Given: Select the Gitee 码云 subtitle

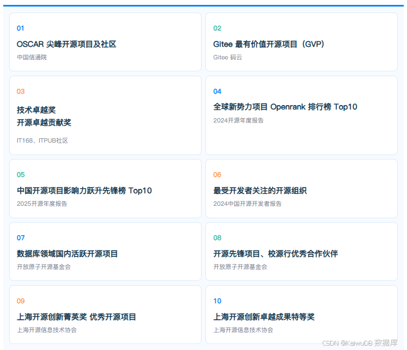Looking at the screenshot, I should coord(228,57).
